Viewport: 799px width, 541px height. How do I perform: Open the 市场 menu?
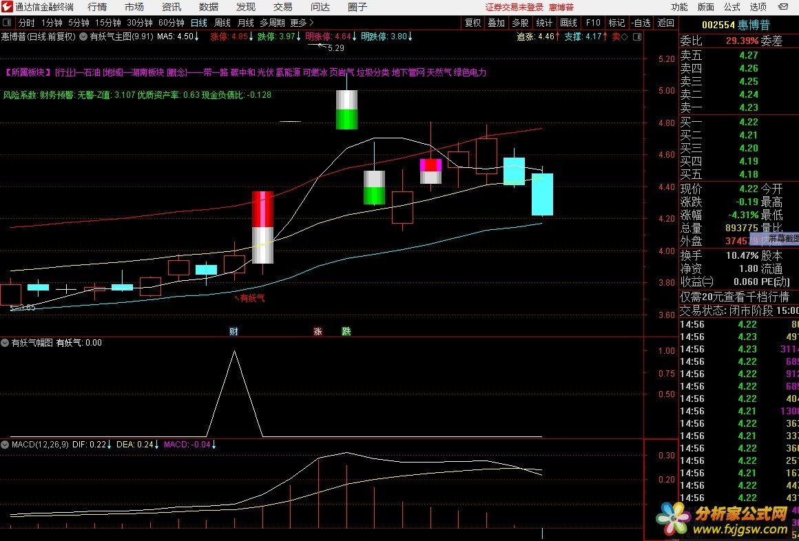click(134, 7)
